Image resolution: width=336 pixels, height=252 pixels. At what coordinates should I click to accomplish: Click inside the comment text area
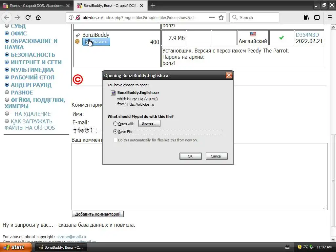pyautogui.click(x=199, y=176)
